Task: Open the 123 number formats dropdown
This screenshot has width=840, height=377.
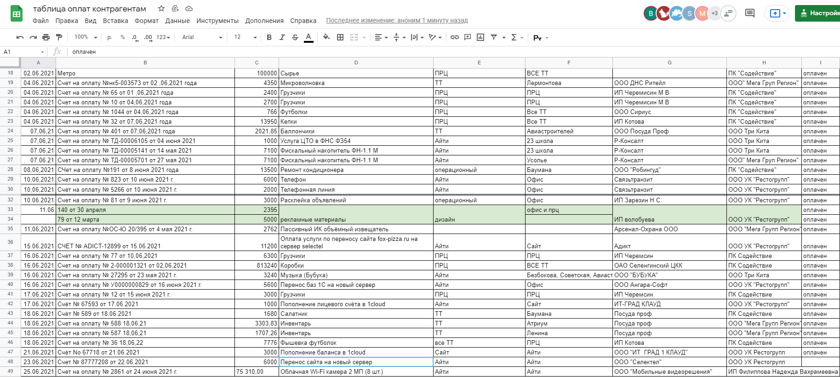Action: coord(163,37)
